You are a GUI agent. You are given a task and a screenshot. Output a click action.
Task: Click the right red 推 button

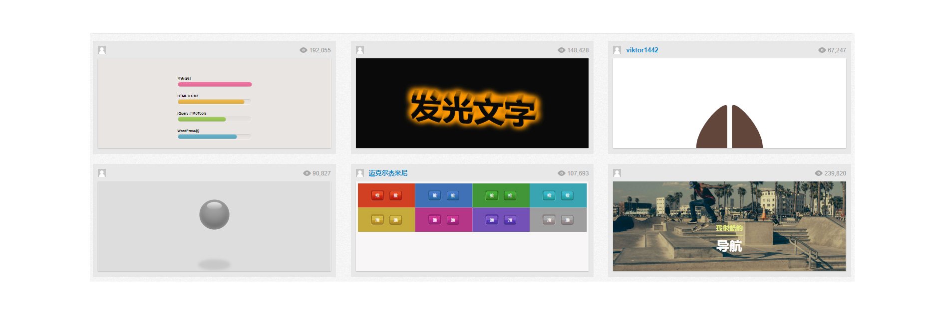(x=395, y=195)
